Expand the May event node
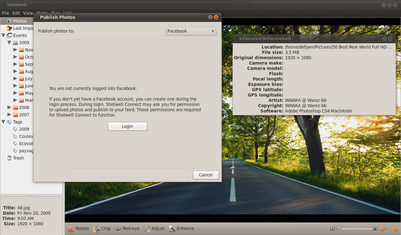Viewport: 401px width, 235px height. pyautogui.click(x=15, y=93)
